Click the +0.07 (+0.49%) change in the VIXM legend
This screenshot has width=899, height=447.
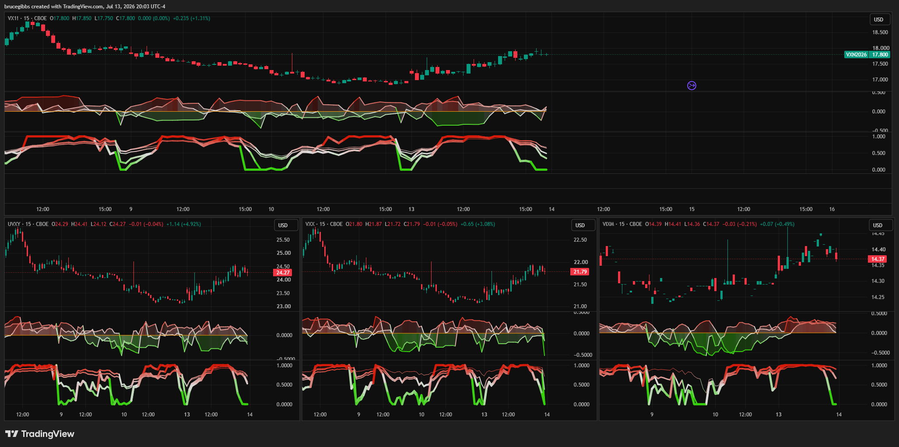(777, 224)
